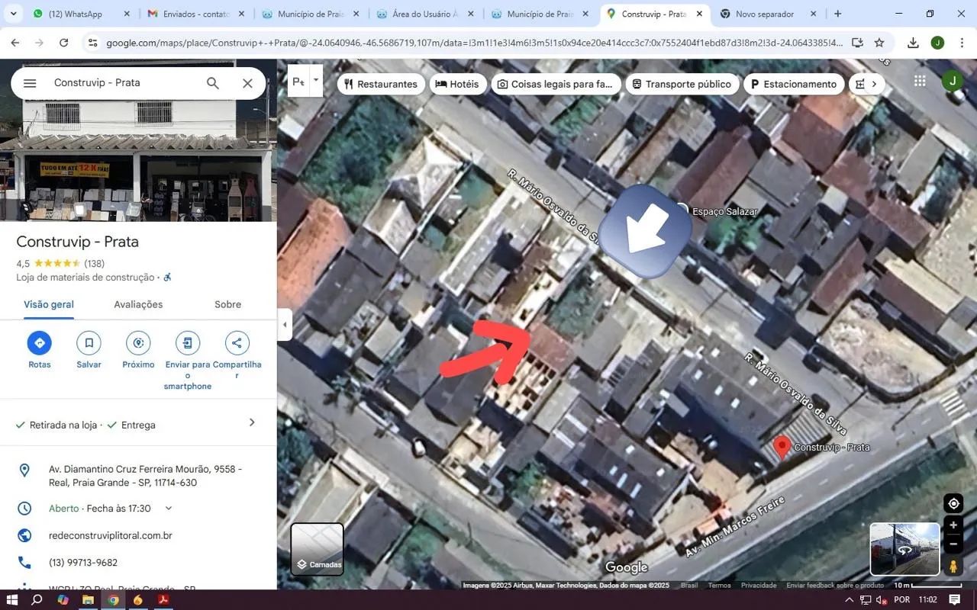This screenshot has width=977, height=610.
Task: View site information in the address bar
Action: [x=92, y=43]
